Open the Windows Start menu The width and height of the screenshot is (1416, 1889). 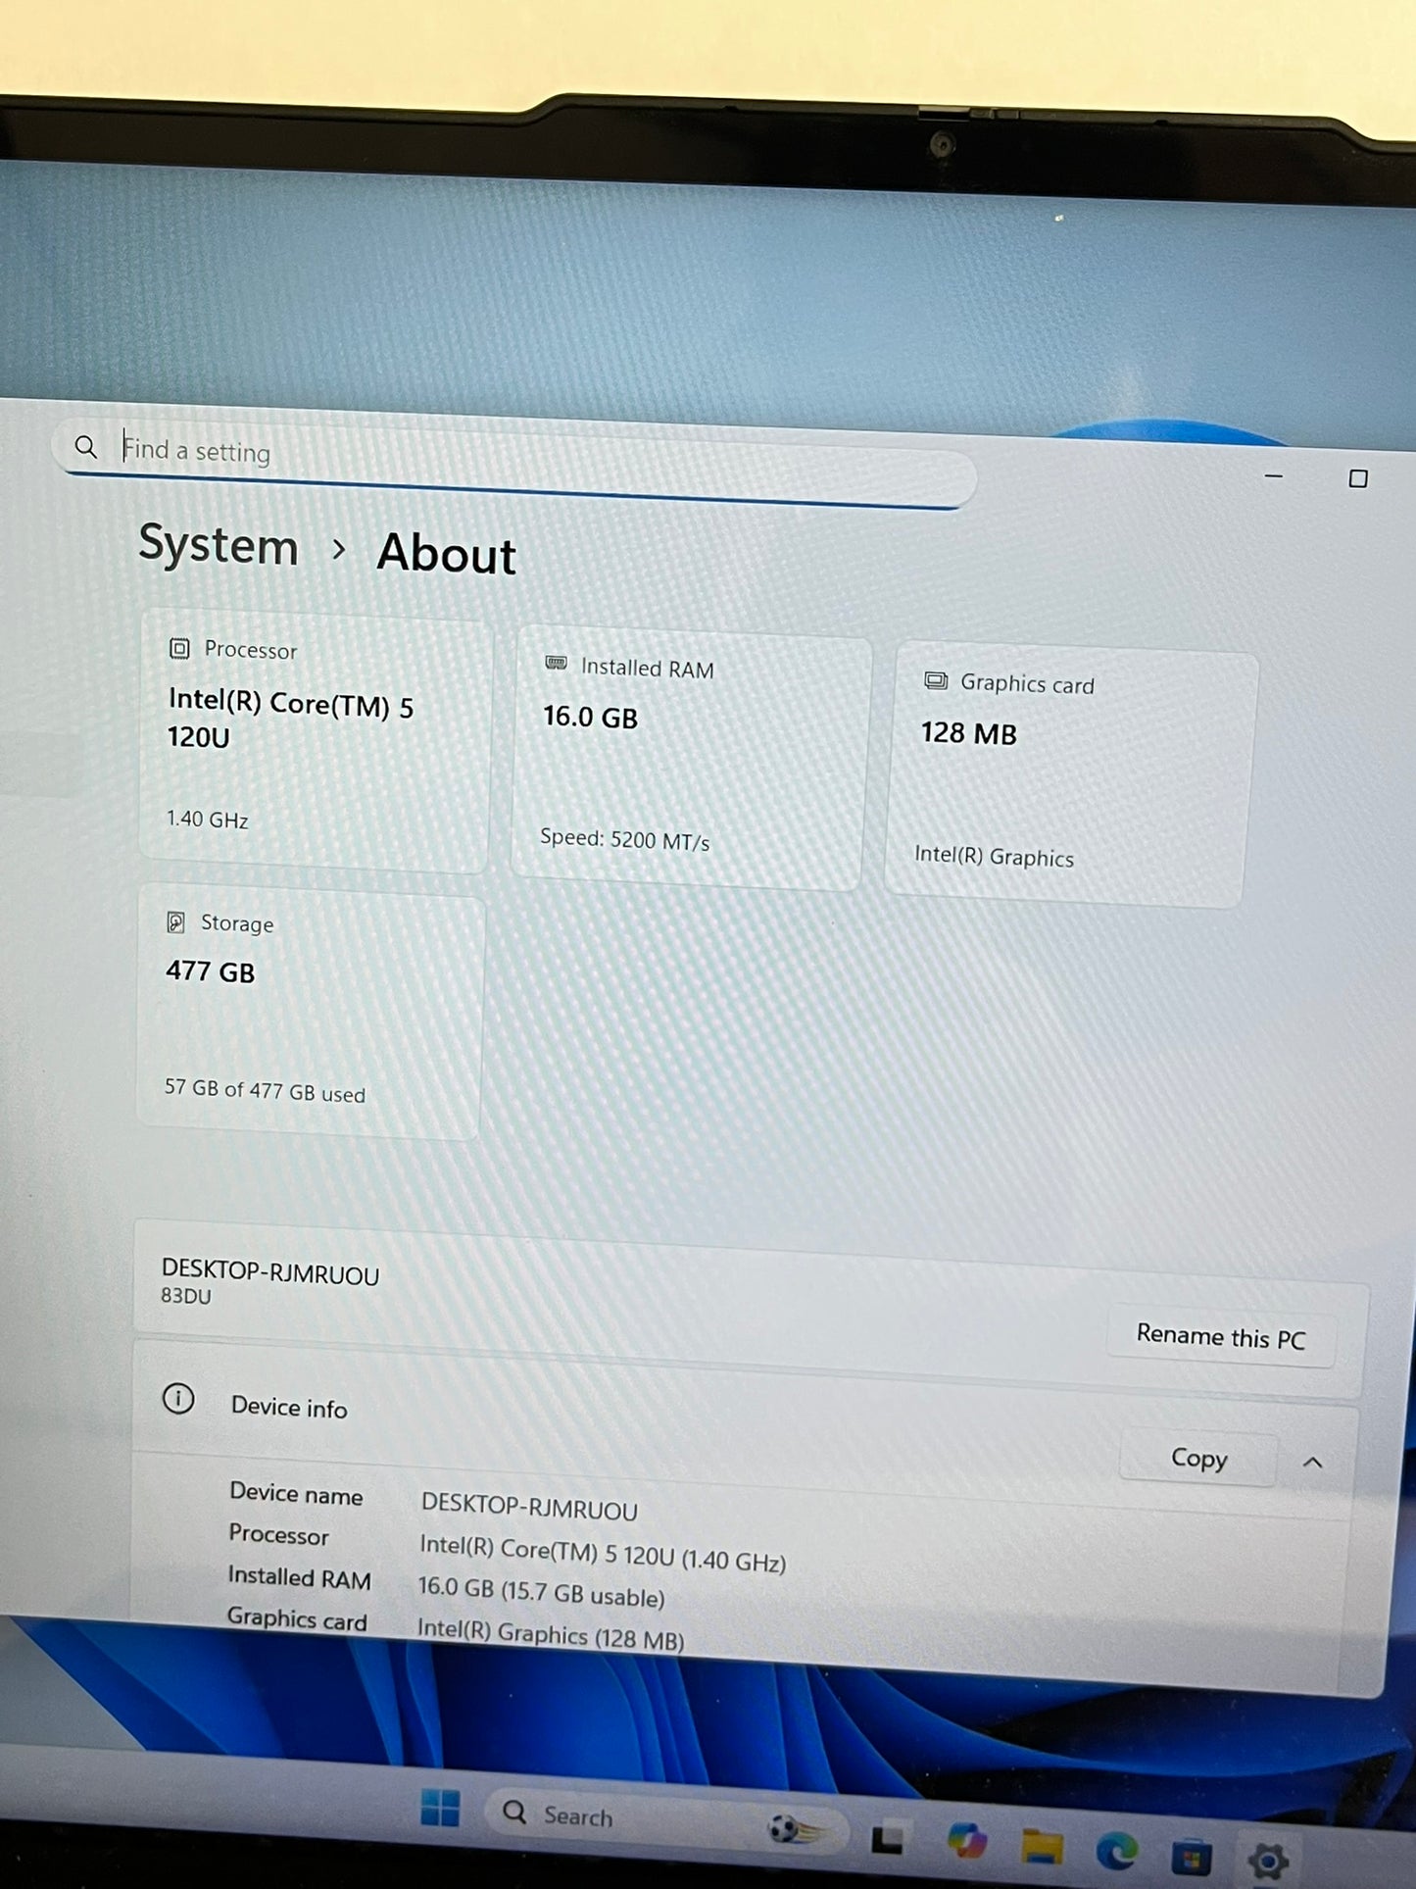coord(440,1808)
